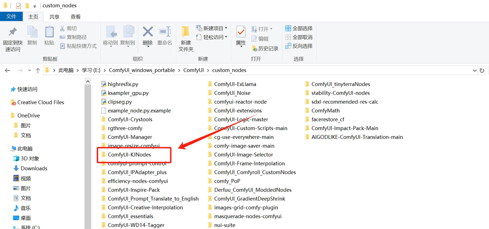Select example_node.py.example file

tap(136, 110)
